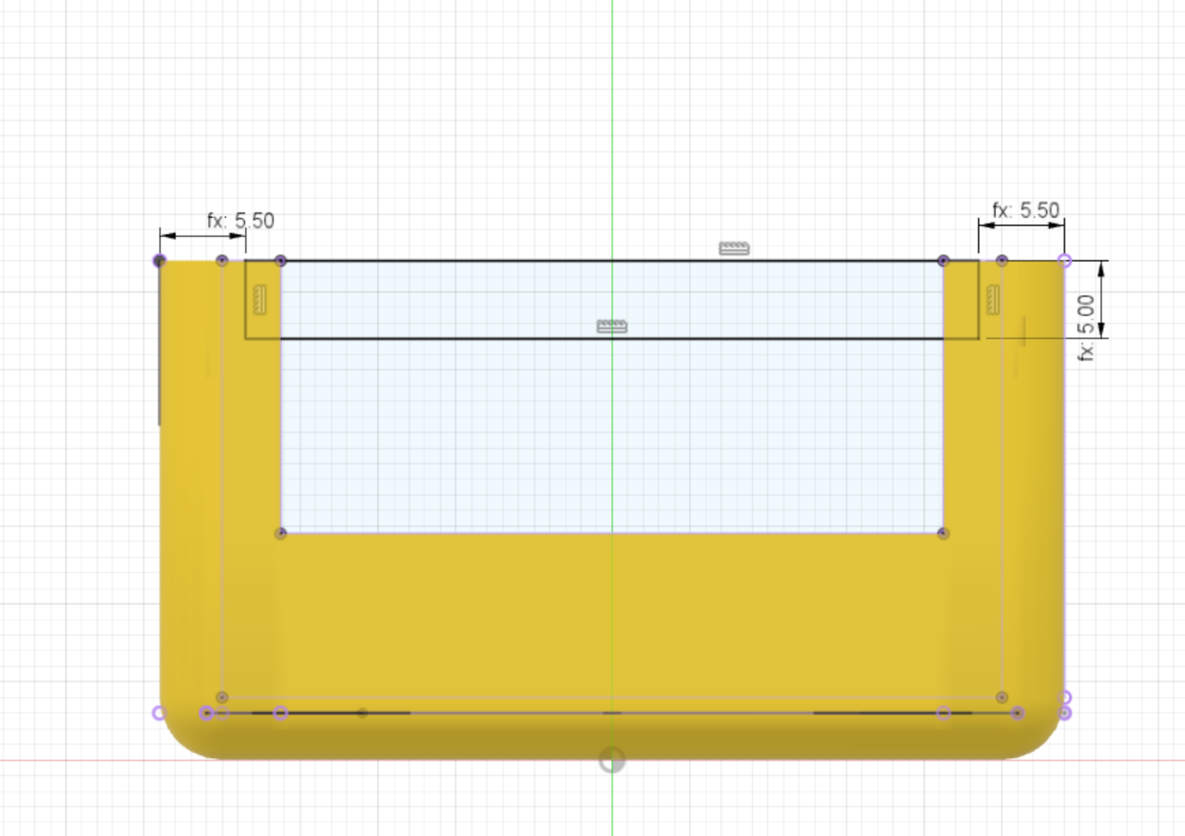Screen dimensions: 1185x836
Task: Click the constraint glyph on the green centerline
Action: (x=612, y=327)
